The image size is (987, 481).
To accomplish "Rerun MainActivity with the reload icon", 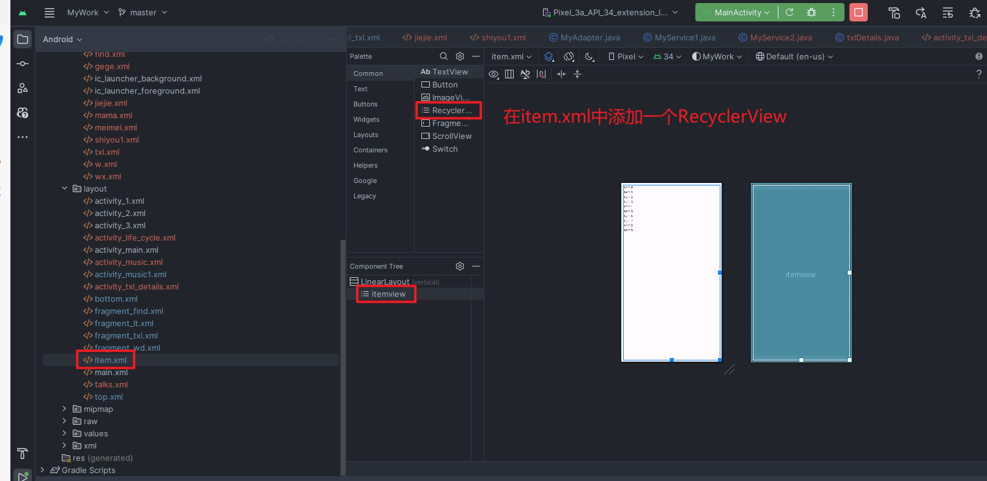I will click(789, 12).
